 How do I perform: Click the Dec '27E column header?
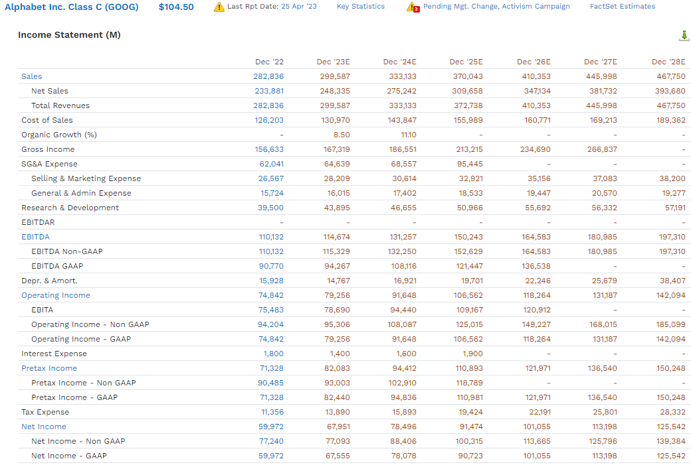[600, 62]
